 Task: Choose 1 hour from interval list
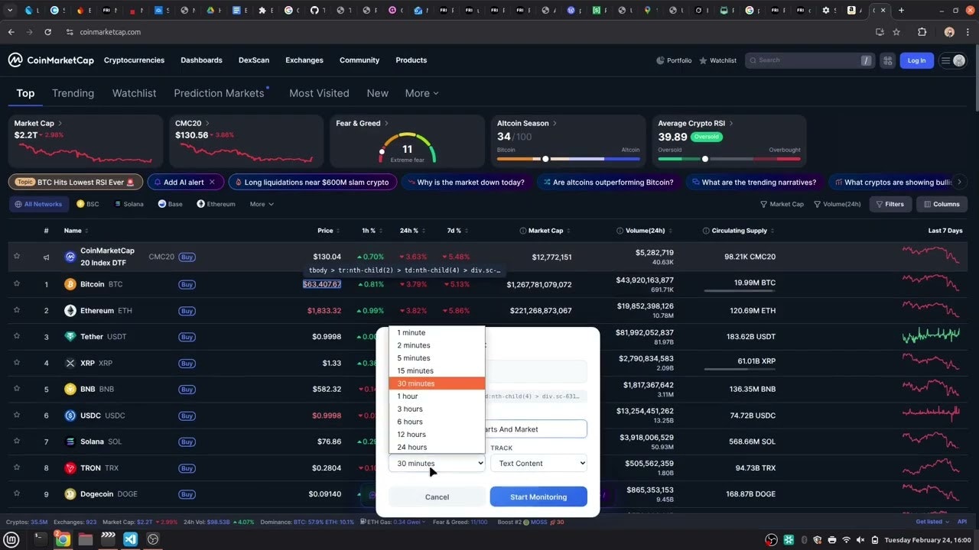tap(437, 396)
